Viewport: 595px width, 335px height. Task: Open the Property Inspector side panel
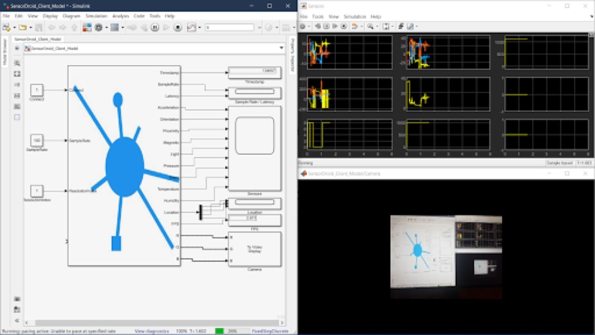point(292,55)
